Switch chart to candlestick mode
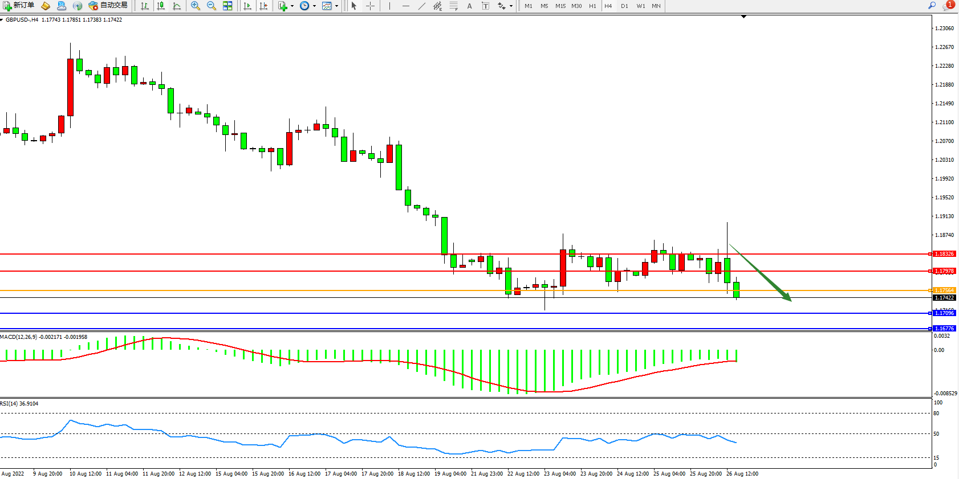 [161, 6]
